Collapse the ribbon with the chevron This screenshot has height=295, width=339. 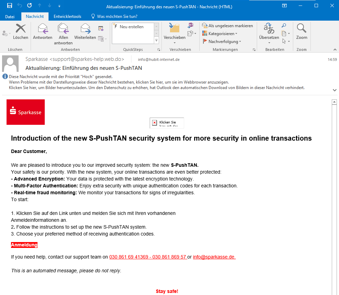(x=335, y=50)
